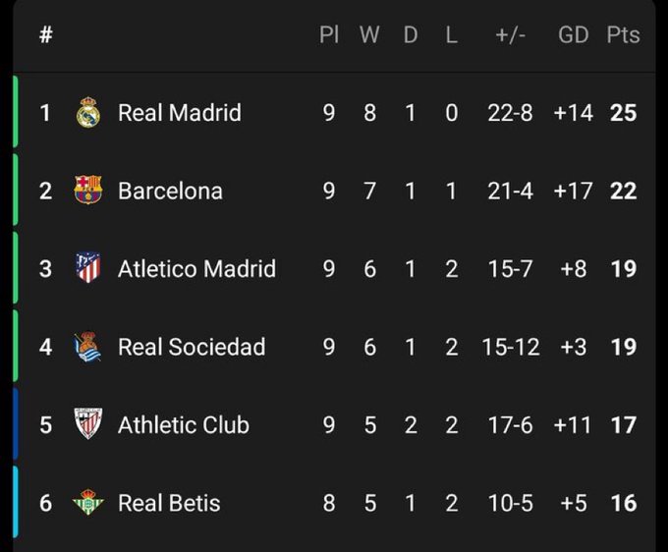Click the Atletico Madrid crest icon
The image size is (668, 552).
click(x=88, y=268)
